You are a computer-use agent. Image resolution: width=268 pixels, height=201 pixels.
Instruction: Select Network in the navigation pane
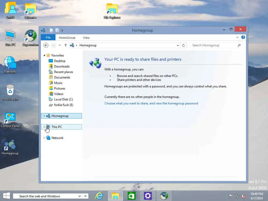coord(57,138)
